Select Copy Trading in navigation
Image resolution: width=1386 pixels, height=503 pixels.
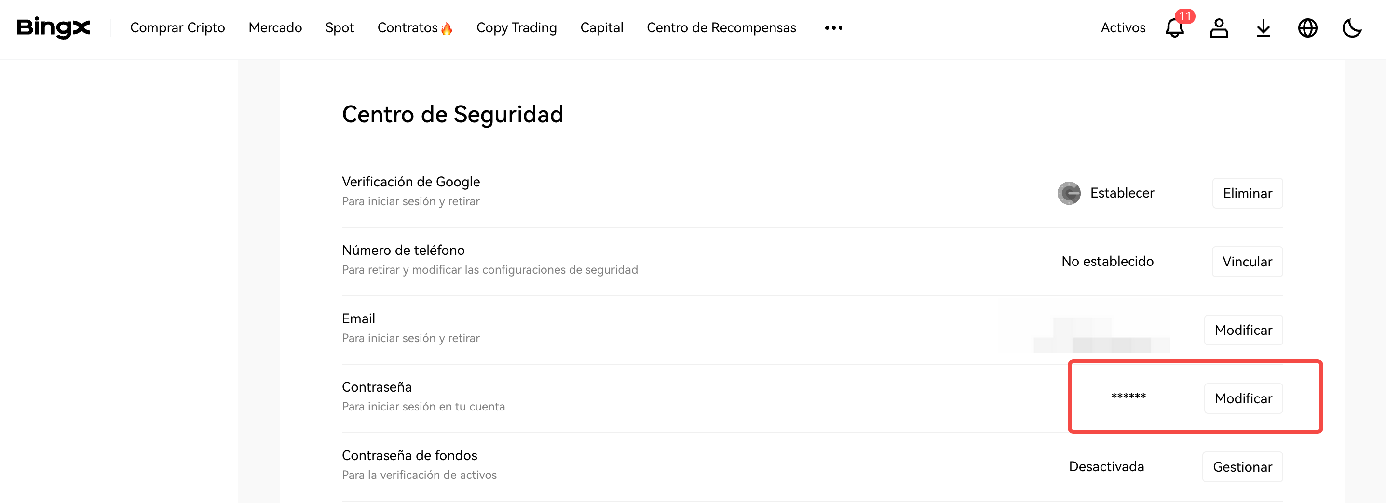click(x=516, y=28)
